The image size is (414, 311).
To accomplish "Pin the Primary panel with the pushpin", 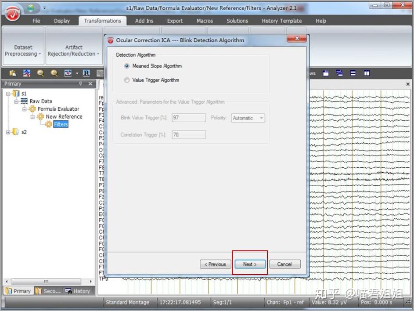I will (x=80, y=84).
